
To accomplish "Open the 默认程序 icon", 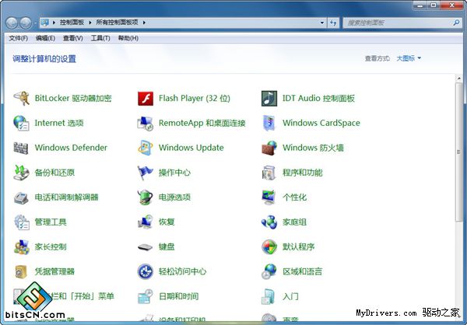I will pos(269,246).
